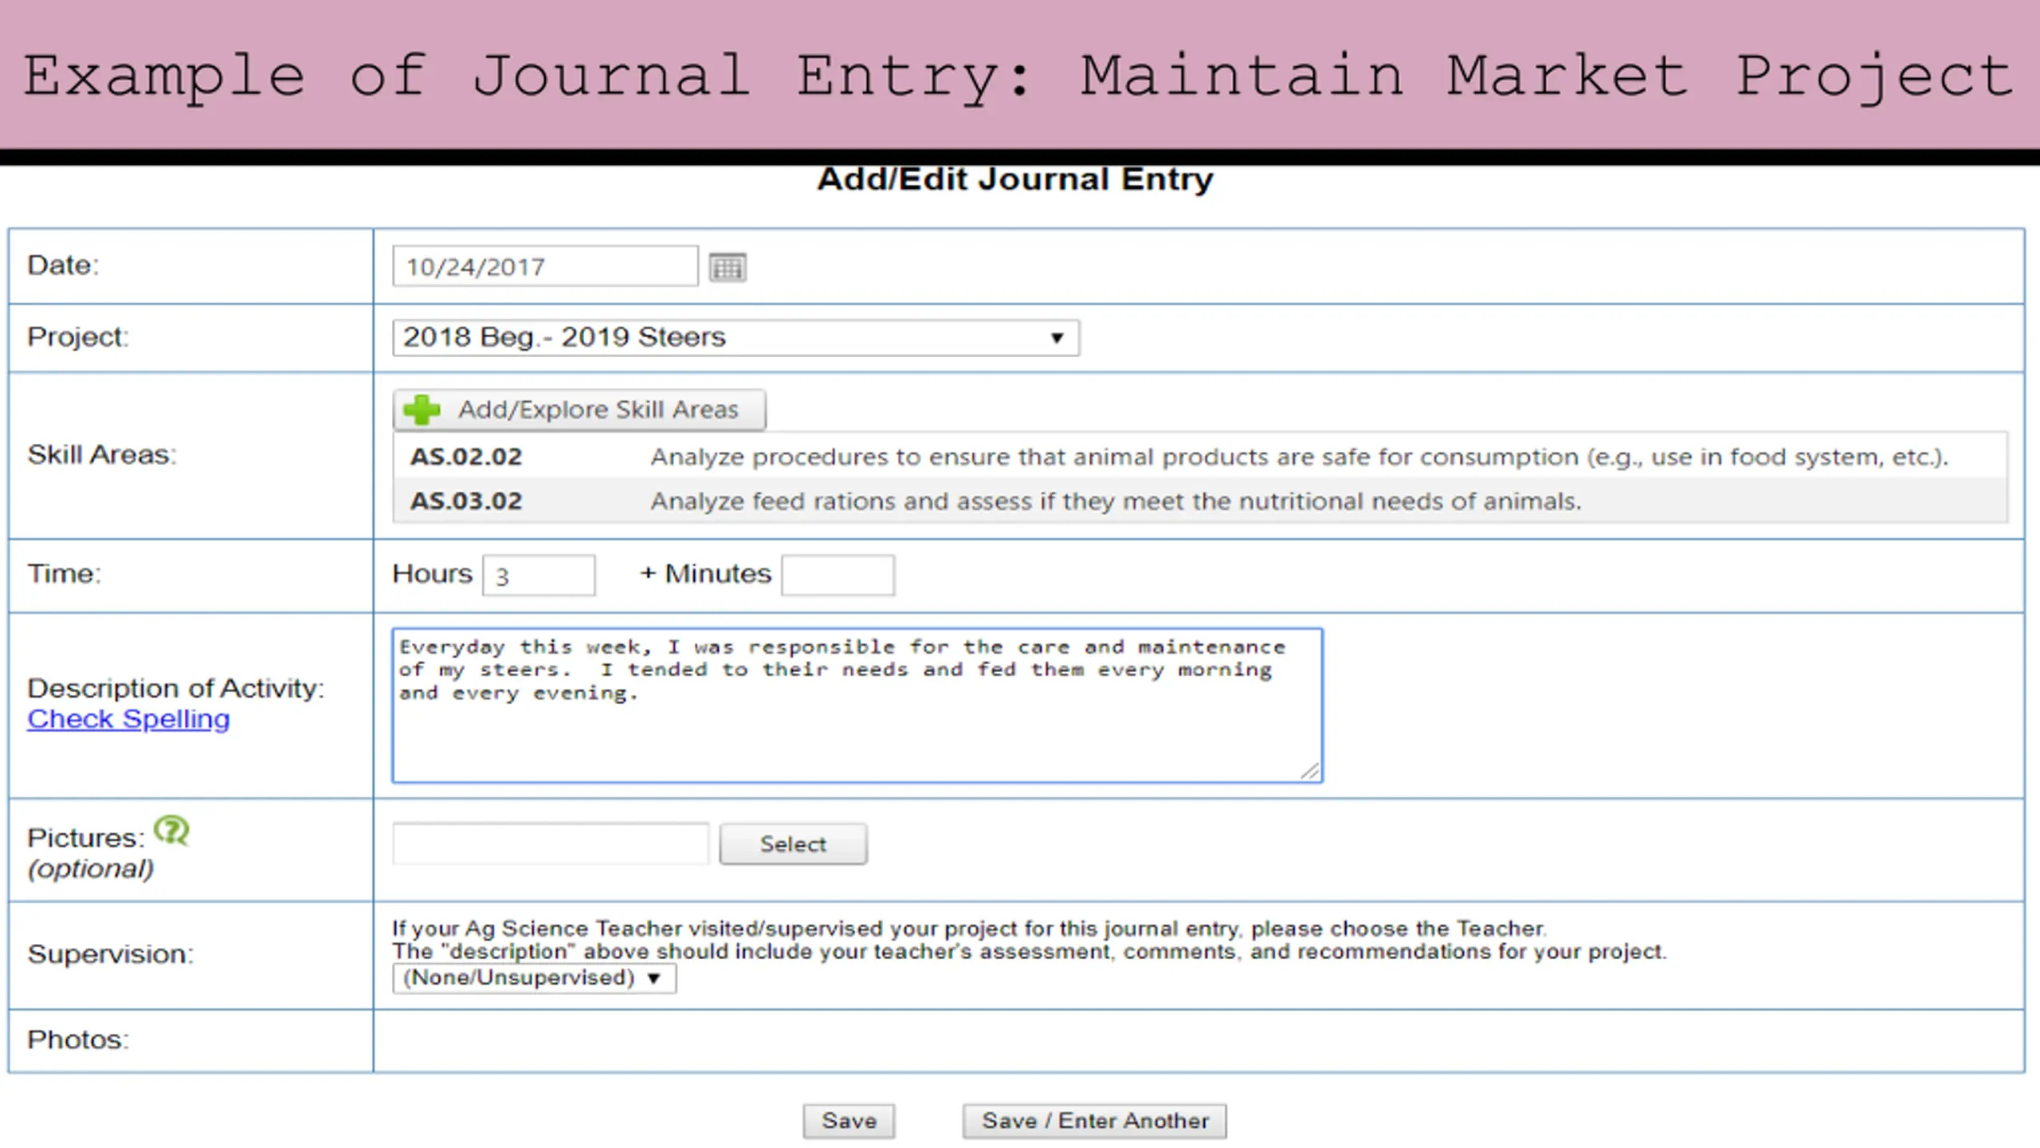This screenshot has height=1148, width=2040.
Task: Follow the Check Spelling link
Action: pyautogui.click(x=128, y=719)
